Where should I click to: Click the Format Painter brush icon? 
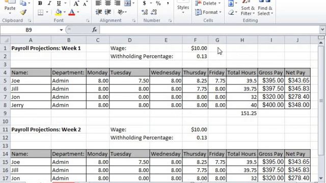pos(23,12)
